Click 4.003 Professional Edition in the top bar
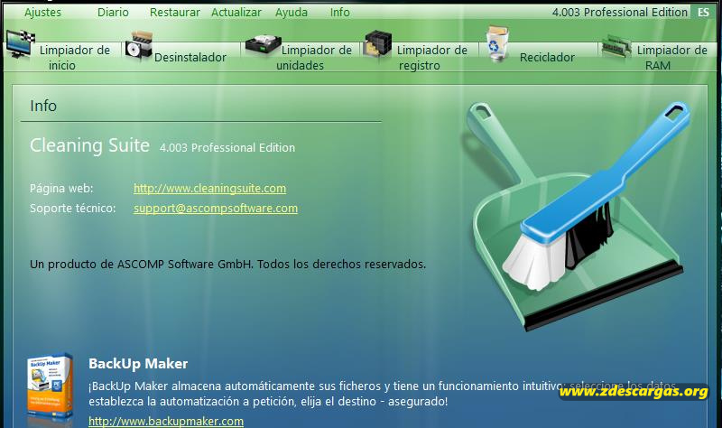Viewport: 722px width, 428px height. point(620,13)
